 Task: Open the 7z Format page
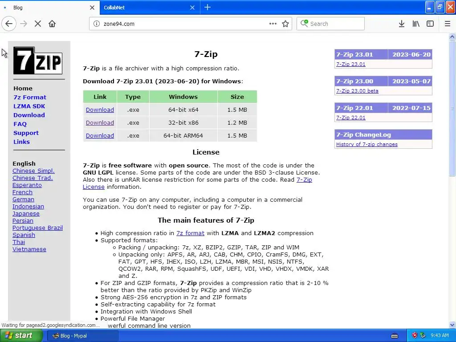[x=30, y=97]
